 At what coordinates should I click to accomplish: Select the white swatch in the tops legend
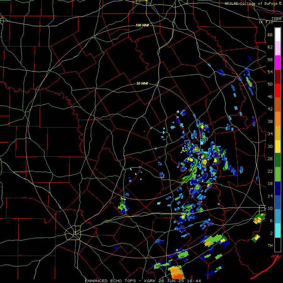pyautogui.click(x=278, y=35)
